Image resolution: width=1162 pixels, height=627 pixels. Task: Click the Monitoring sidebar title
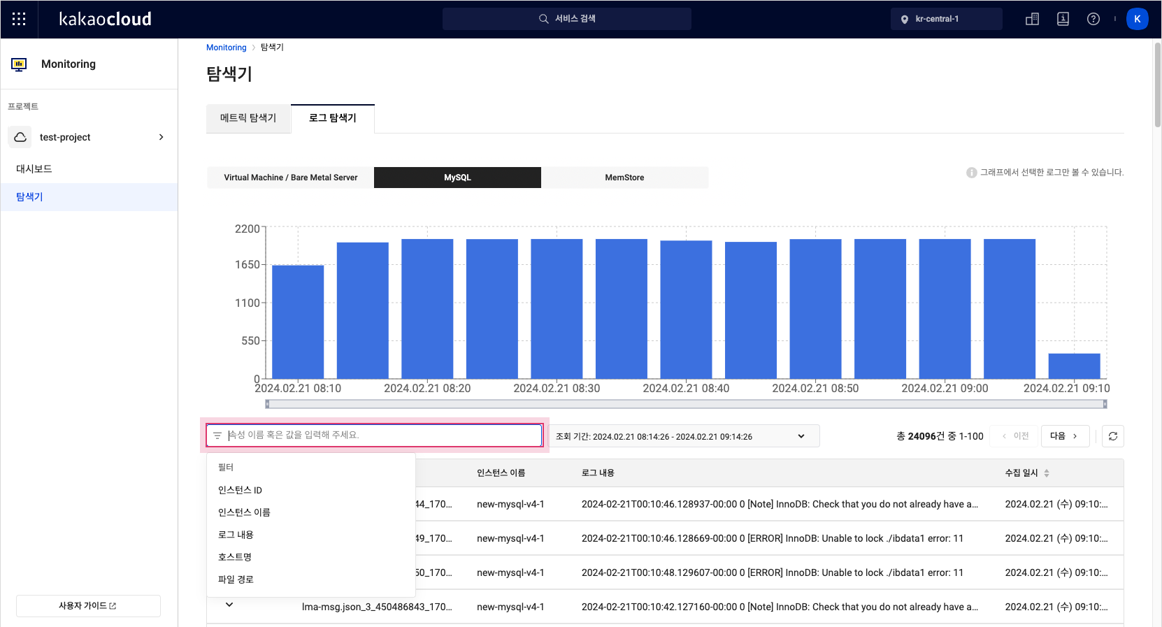(x=69, y=64)
